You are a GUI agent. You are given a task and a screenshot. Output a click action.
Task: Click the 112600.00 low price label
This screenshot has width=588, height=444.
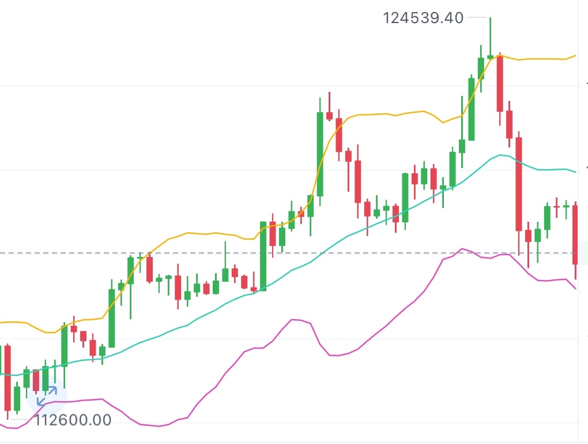pos(73,420)
